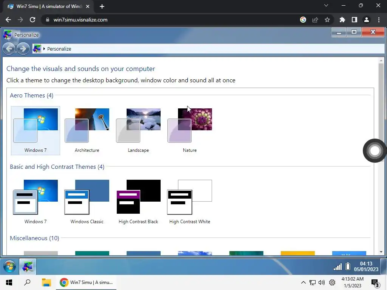Screen dimensions: 387x290
Task: Go back in Chrome browser
Action: 8,20
